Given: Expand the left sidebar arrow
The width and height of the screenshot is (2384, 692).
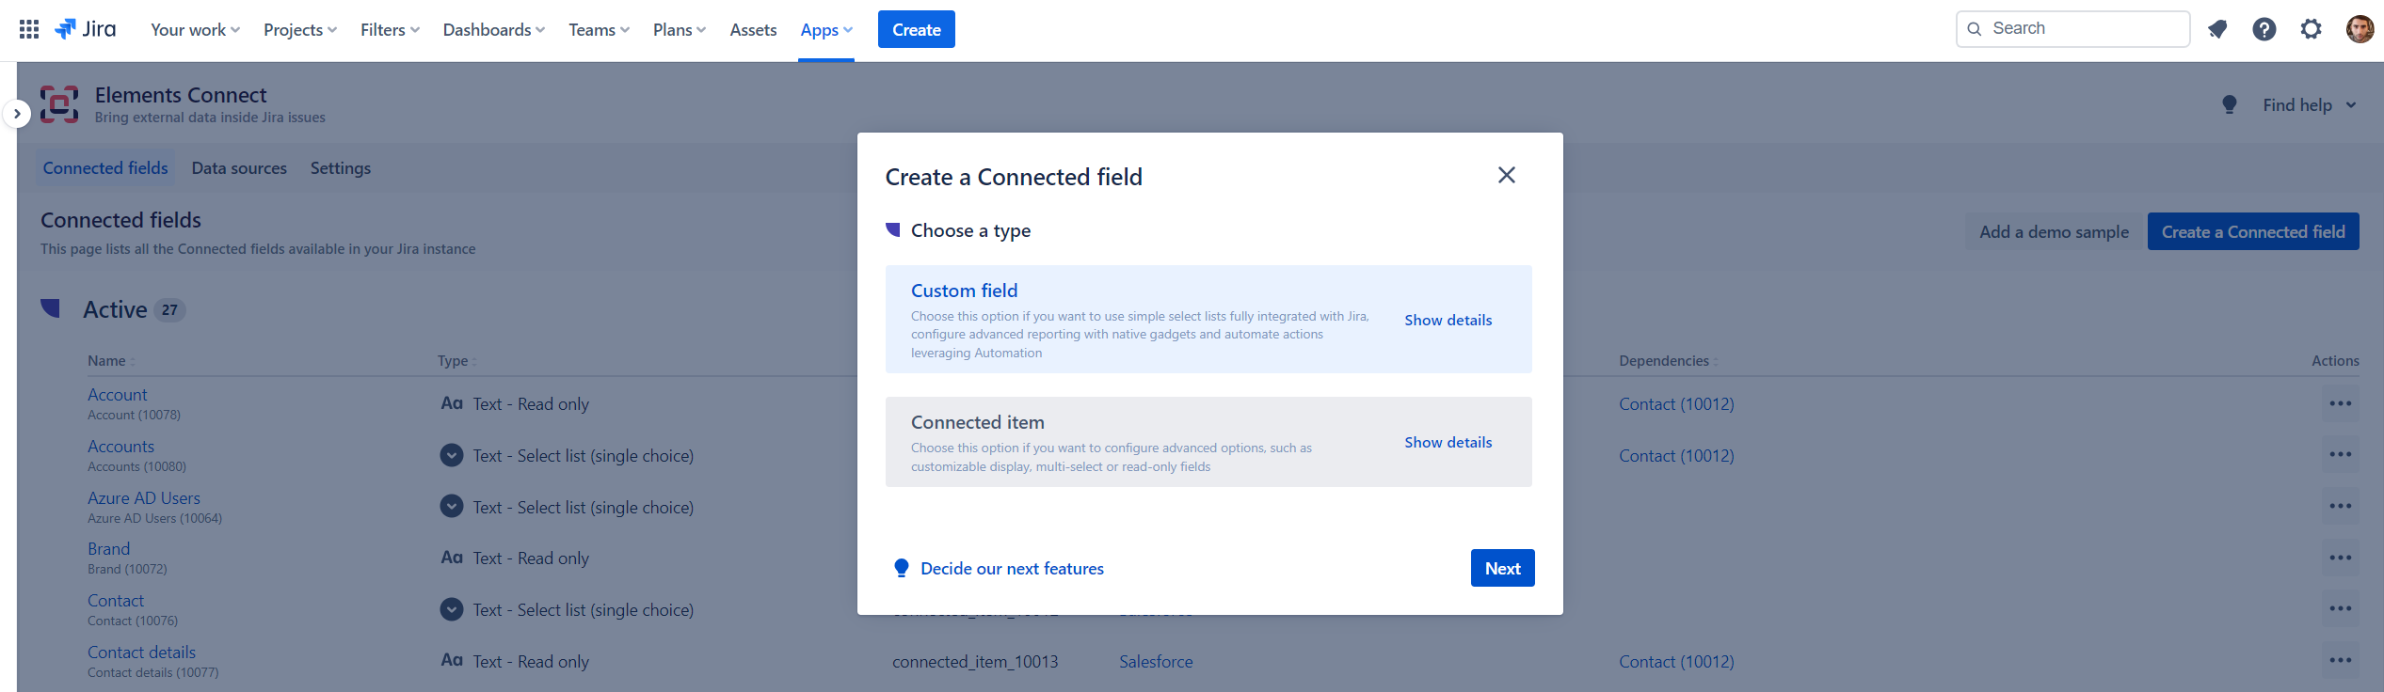Looking at the screenshot, I should [x=17, y=114].
